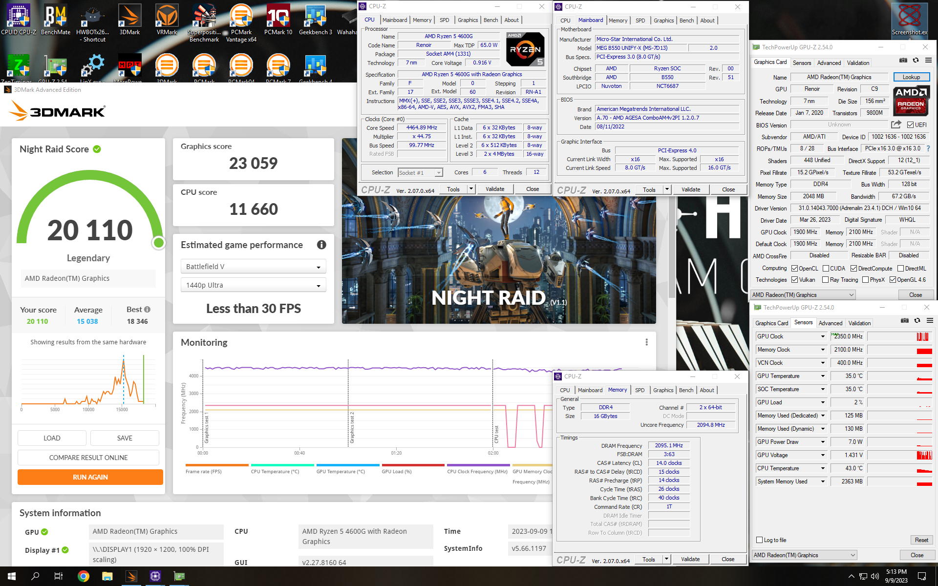Viewport: 938px width, 586px height.
Task: Open hamburger menu in GPU-Z Sensors window
Action: tap(930, 321)
